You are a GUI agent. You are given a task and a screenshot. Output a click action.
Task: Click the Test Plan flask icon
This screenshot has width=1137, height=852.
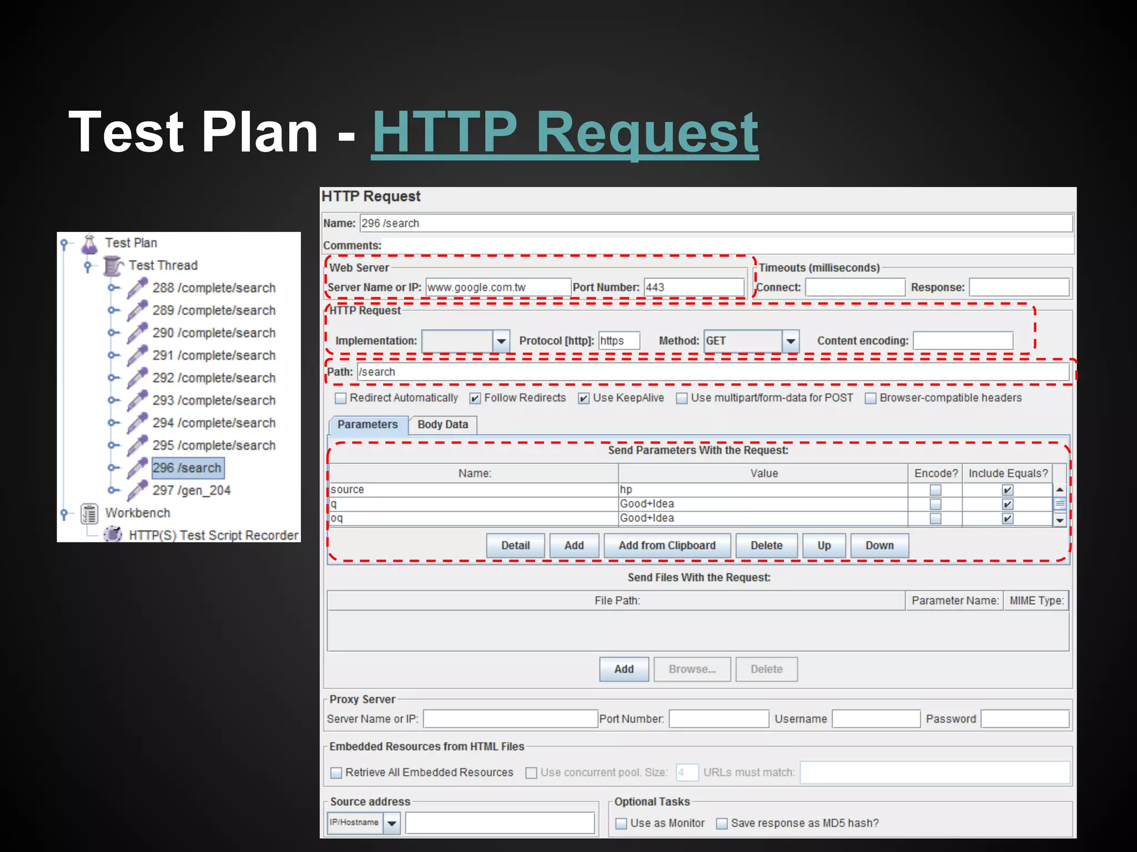[89, 244]
